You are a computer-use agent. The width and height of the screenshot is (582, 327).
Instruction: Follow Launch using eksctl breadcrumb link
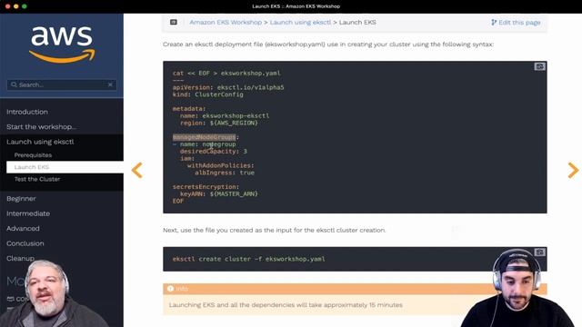tap(300, 22)
